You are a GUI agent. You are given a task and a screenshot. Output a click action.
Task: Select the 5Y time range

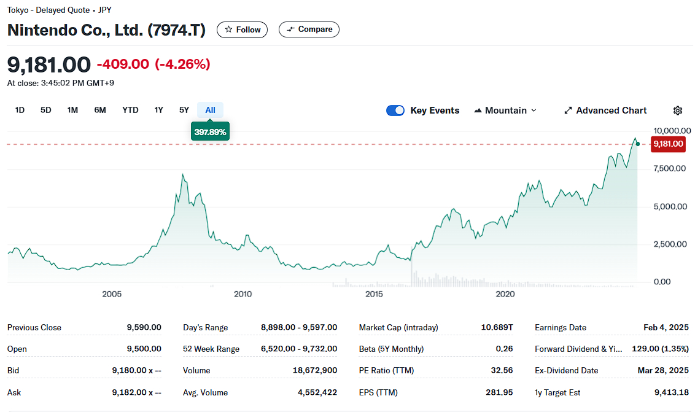click(184, 110)
